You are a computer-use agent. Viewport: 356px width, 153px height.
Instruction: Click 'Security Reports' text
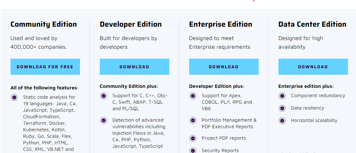pos(220,151)
